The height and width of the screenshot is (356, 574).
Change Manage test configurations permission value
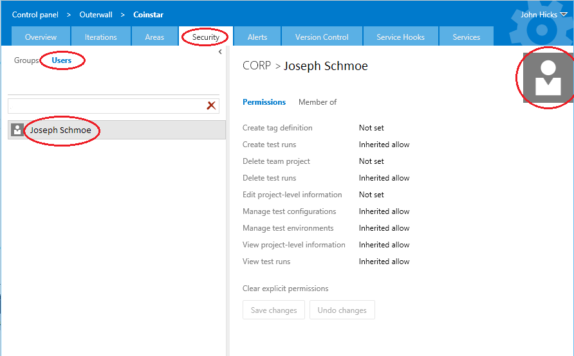click(384, 211)
